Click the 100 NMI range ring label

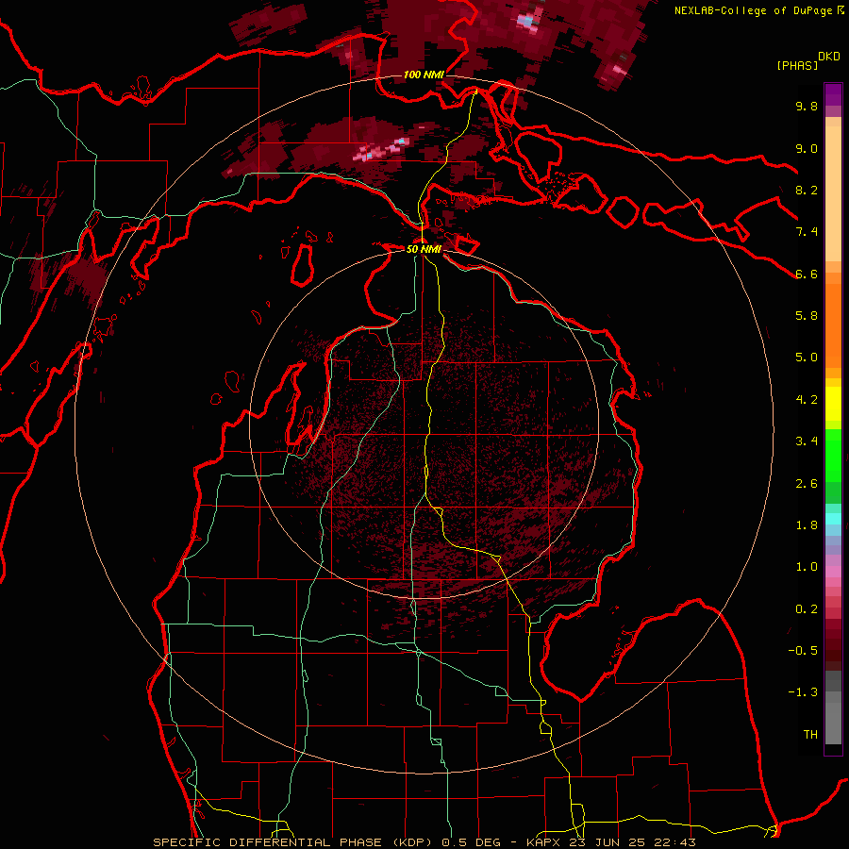(x=424, y=75)
